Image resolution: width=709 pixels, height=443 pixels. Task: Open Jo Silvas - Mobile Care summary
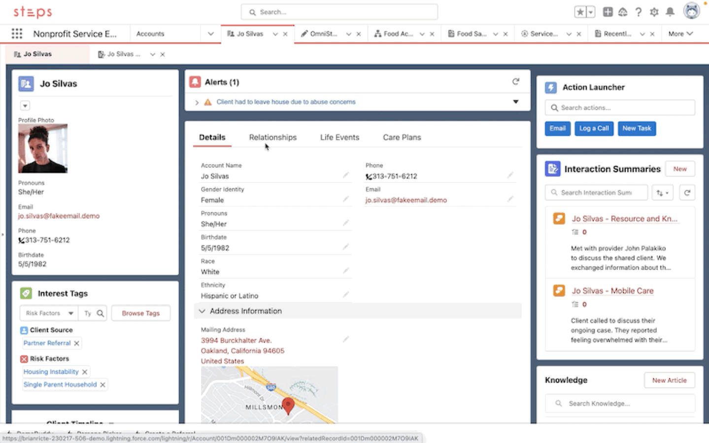tap(612, 291)
